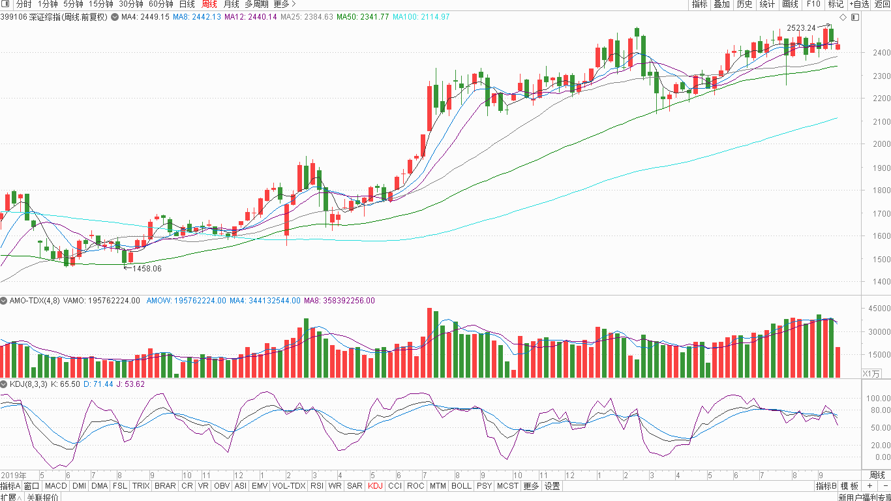891x501 pixels.
Task: Open the 多周期 multi-period view
Action: click(x=256, y=4)
